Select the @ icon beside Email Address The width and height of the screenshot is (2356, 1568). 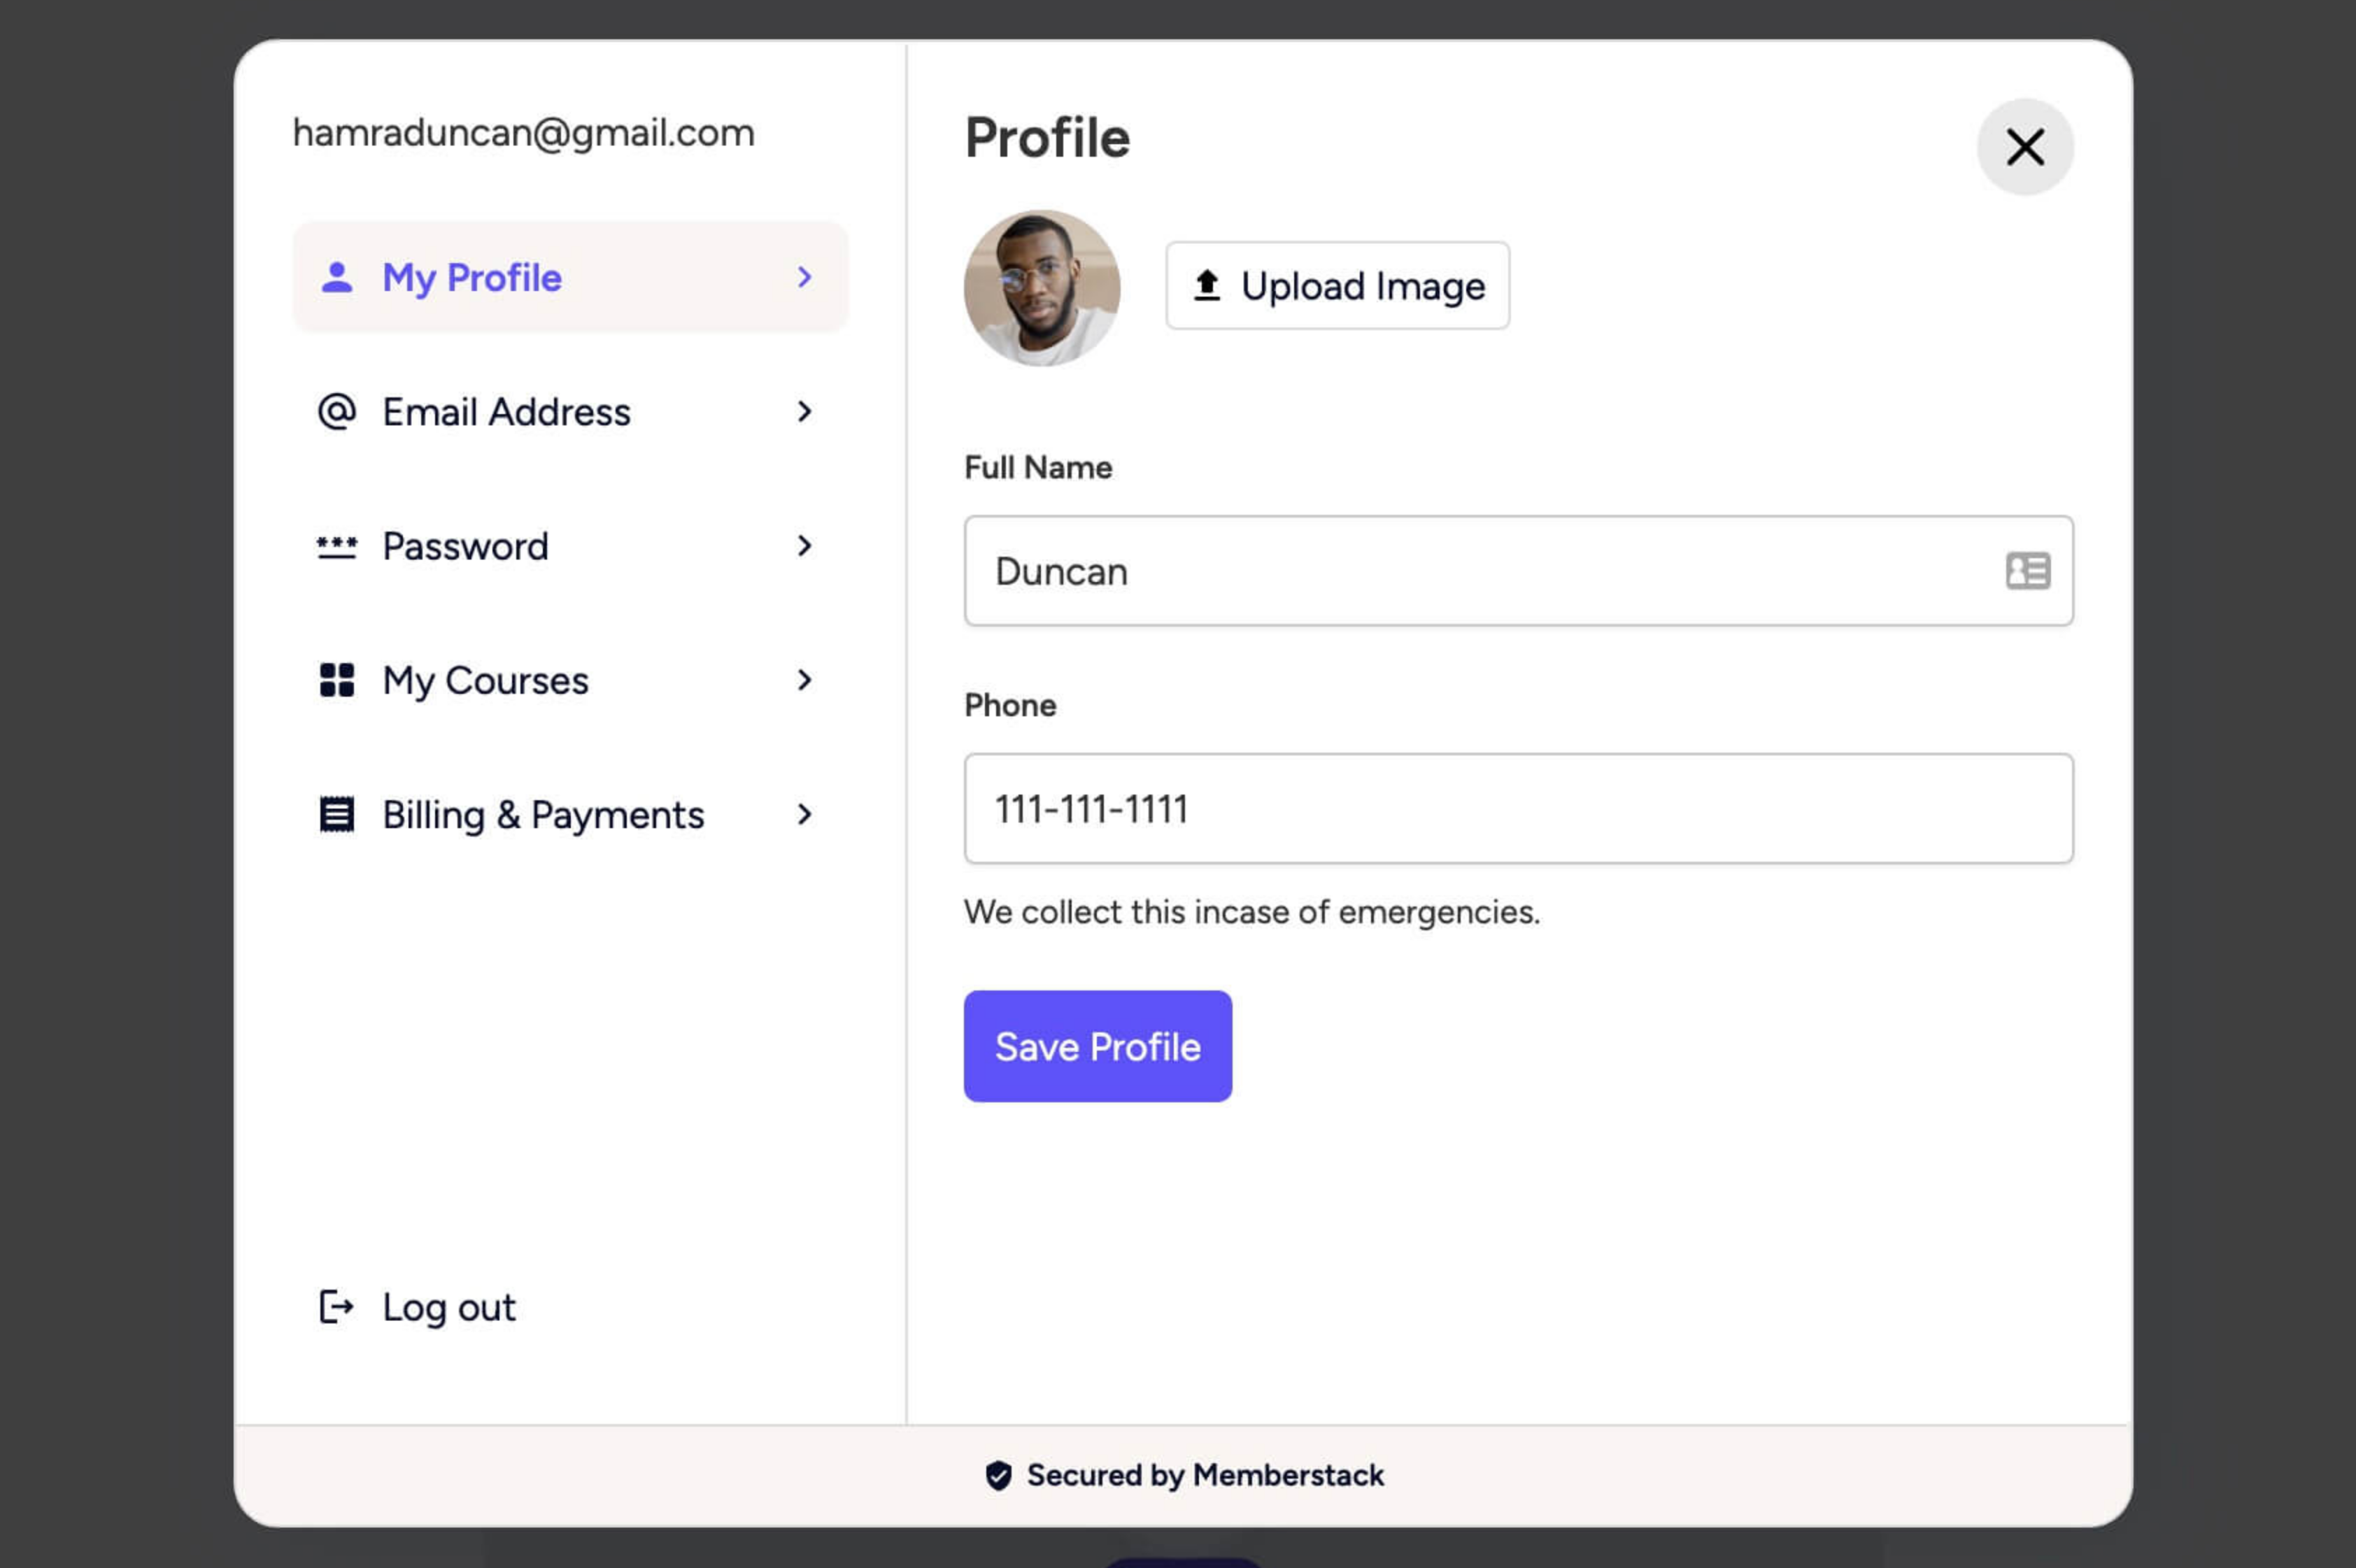(337, 411)
